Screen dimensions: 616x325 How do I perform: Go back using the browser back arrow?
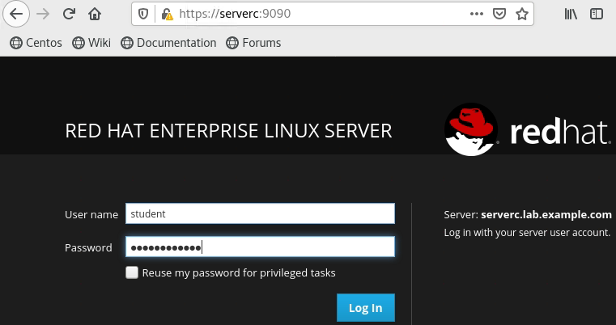pyautogui.click(x=16, y=14)
